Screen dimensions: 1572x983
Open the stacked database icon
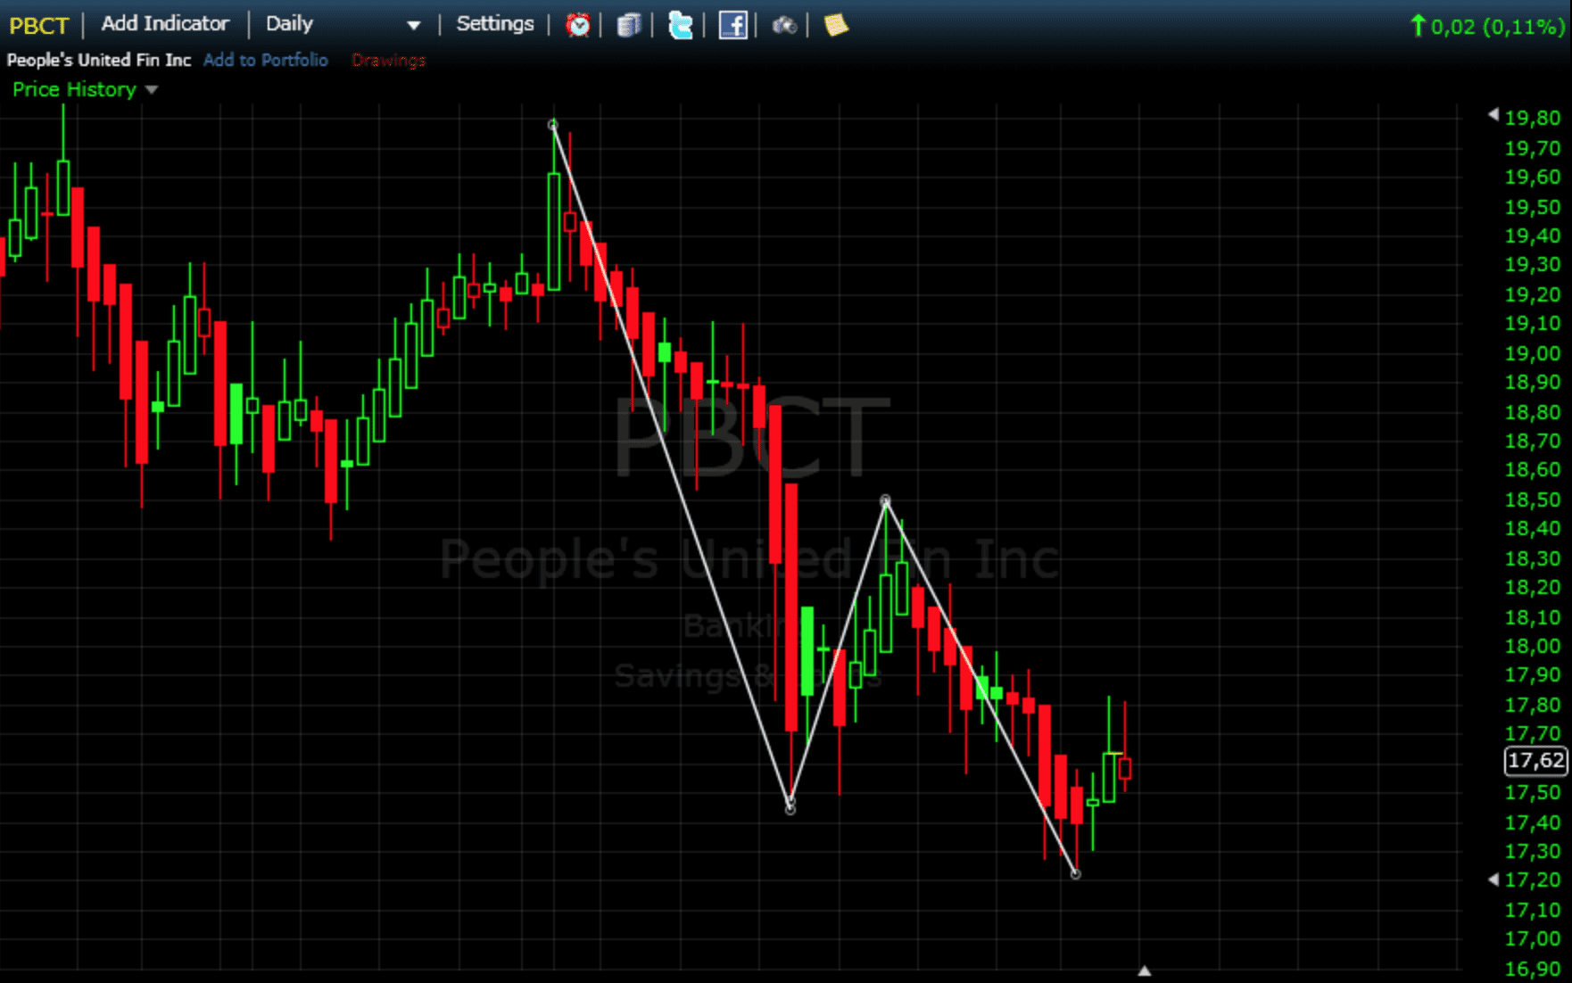click(630, 25)
